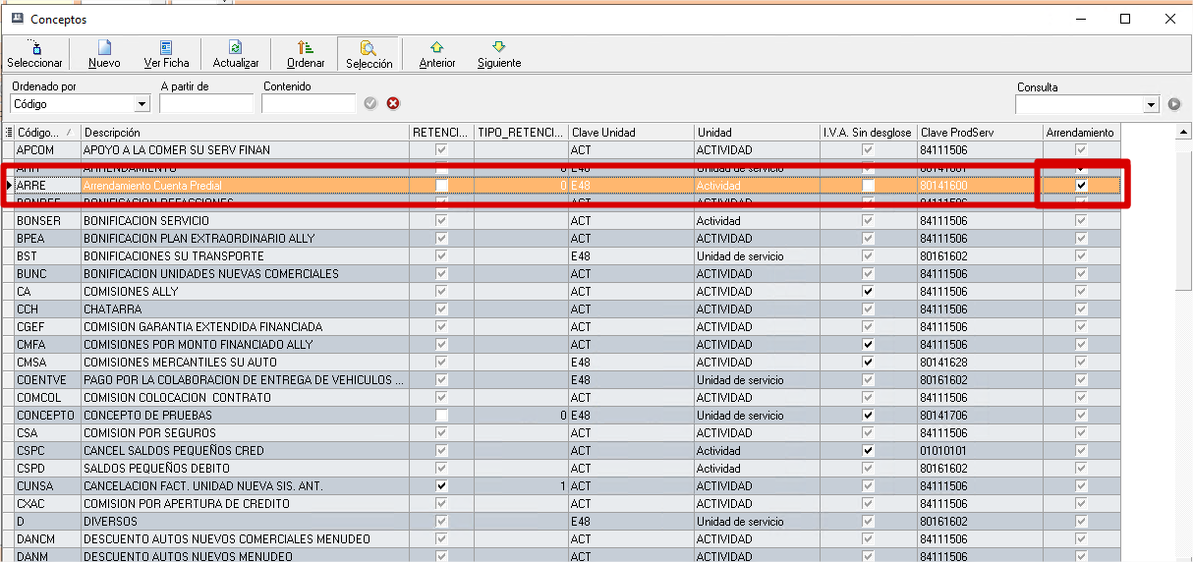Image resolution: width=1193 pixels, height=562 pixels.
Task: Sort by Descripción column header
Action: pos(245,132)
